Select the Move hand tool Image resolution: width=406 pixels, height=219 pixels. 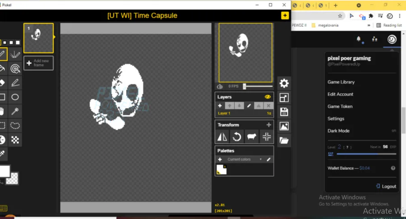2,111
